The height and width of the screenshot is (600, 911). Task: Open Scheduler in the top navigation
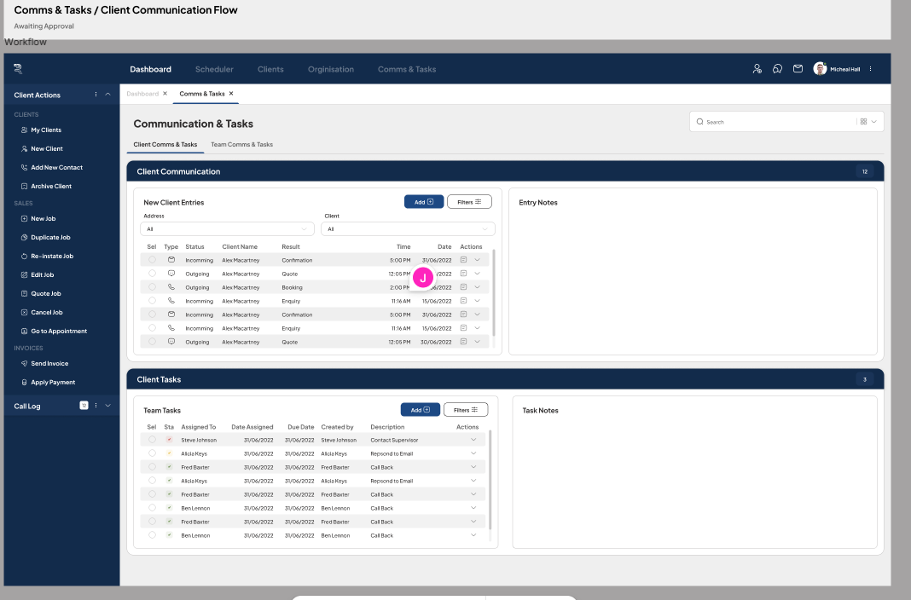tap(214, 69)
